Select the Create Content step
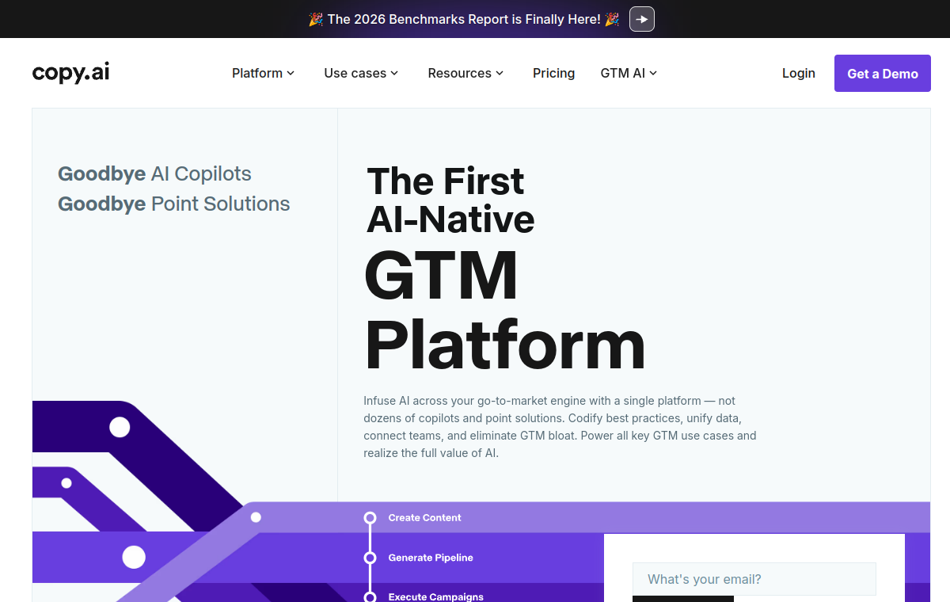The width and height of the screenshot is (950, 602). pos(424,518)
